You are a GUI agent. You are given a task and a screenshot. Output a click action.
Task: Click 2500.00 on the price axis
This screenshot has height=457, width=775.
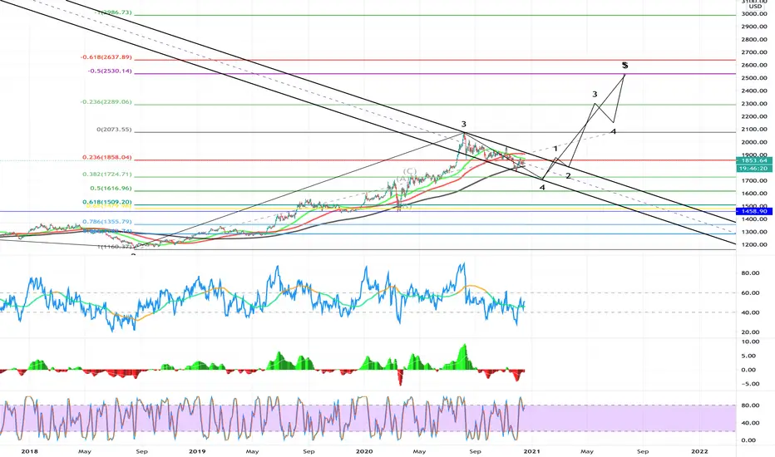pos(754,78)
